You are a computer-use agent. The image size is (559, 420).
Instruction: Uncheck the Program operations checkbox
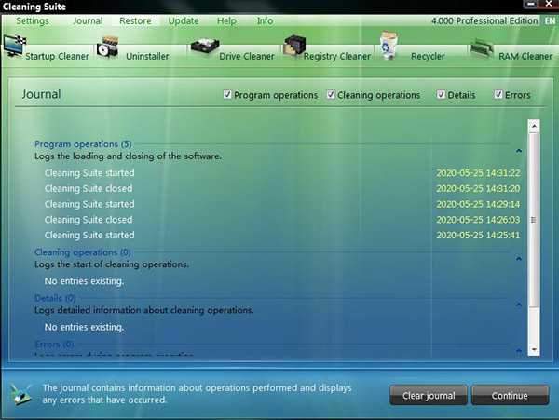click(x=228, y=95)
